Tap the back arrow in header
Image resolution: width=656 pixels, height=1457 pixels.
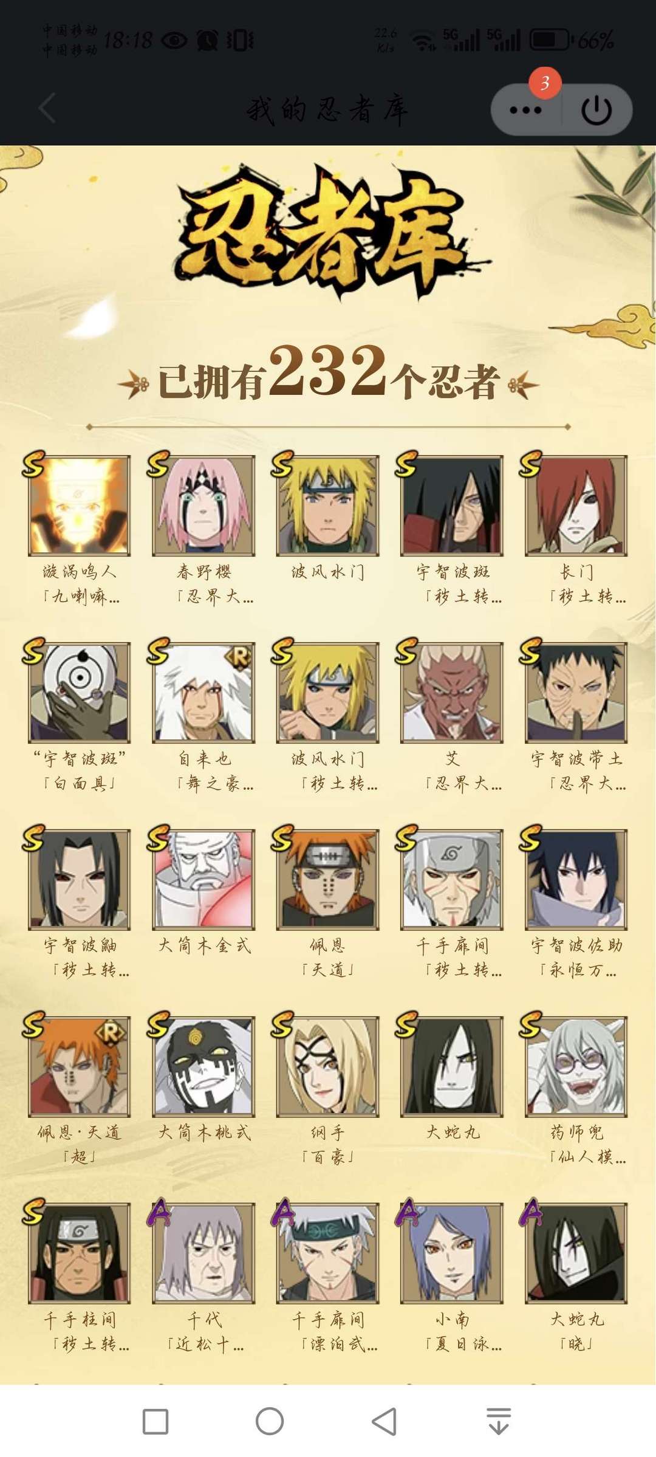click(x=47, y=109)
